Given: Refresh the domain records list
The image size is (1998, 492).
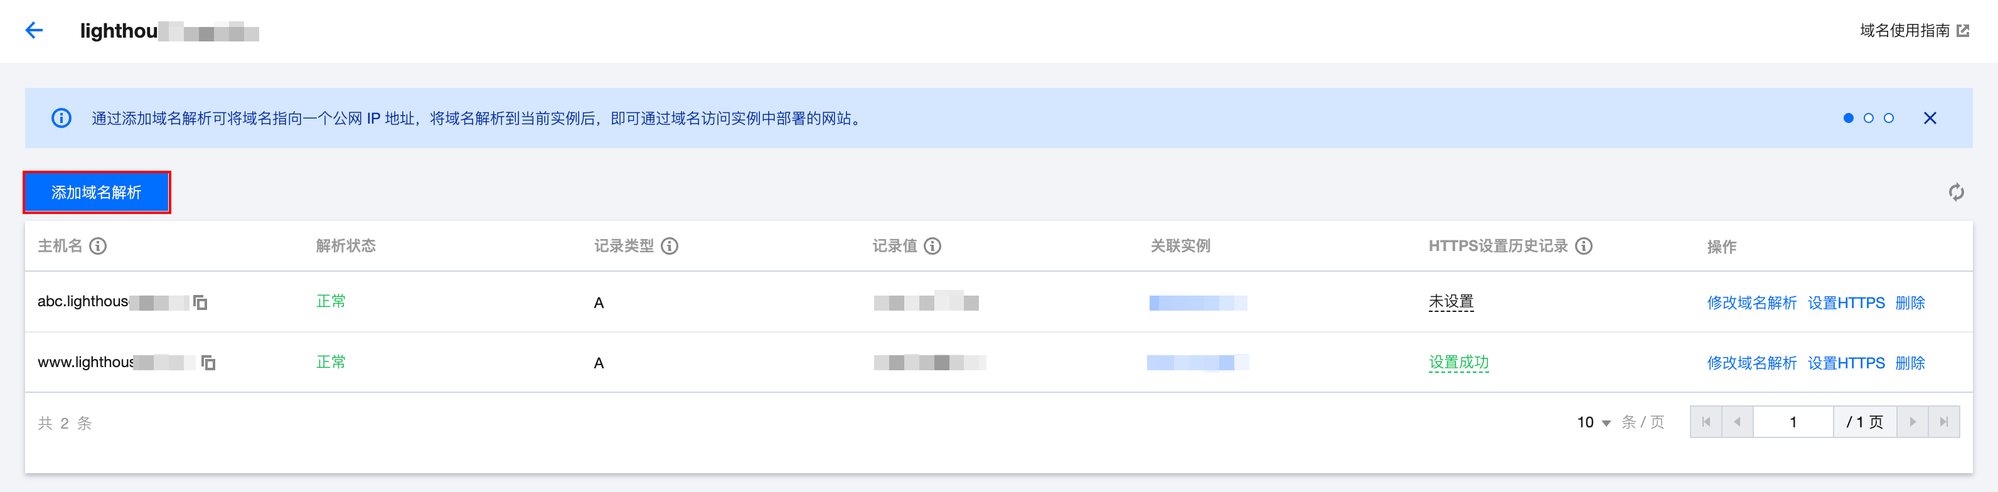Looking at the screenshot, I should [x=1956, y=193].
